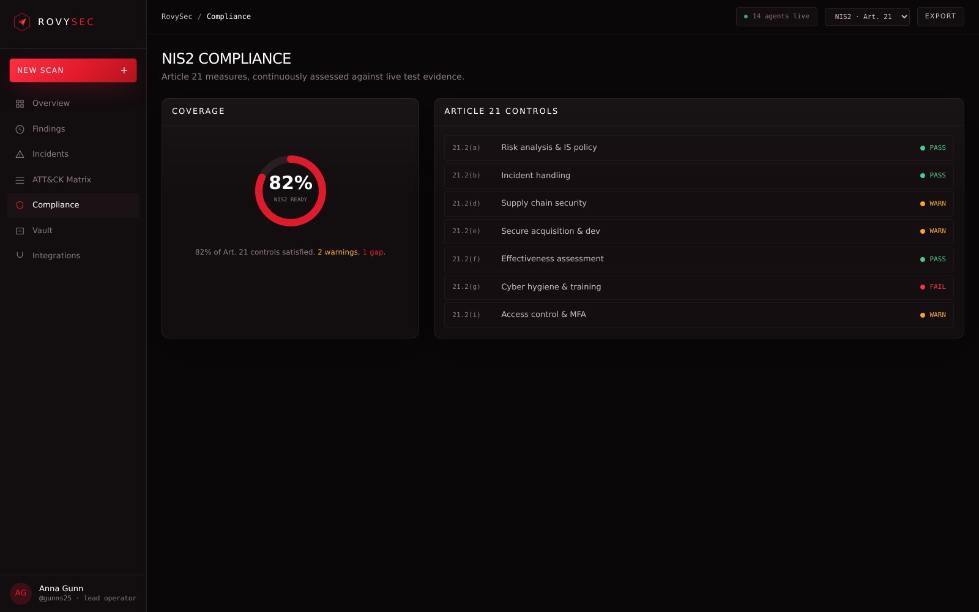
Task: Click the Overview grid icon
Action: coord(20,103)
